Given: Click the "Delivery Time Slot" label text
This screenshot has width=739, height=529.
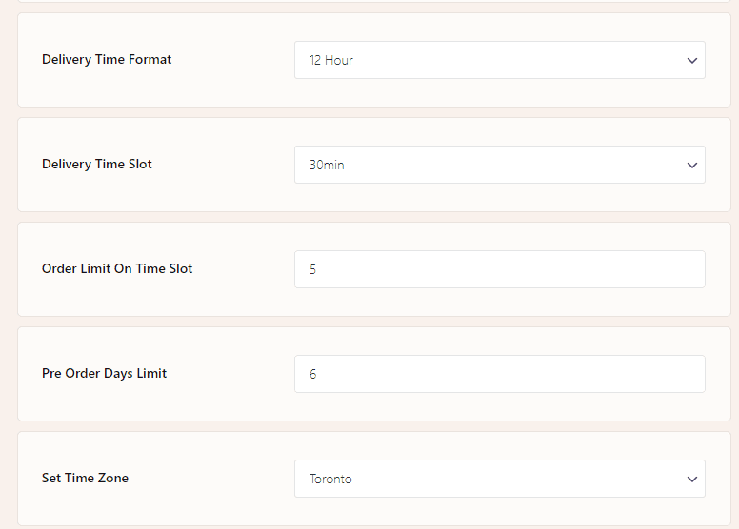Looking at the screenshot, I should [97, 164].
